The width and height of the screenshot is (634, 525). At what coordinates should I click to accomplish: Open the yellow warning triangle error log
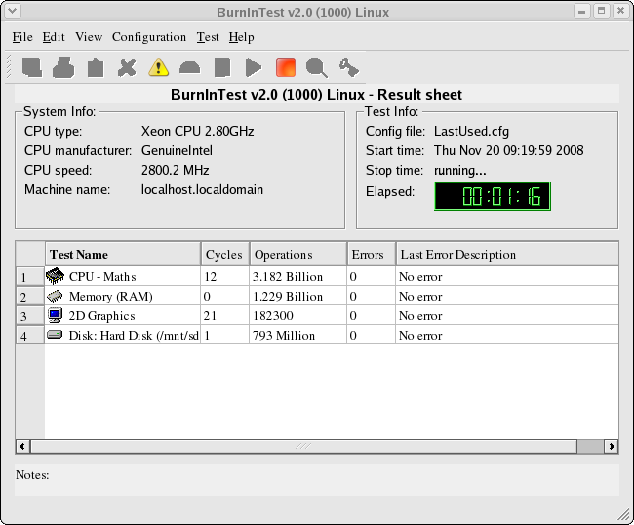tap(158, 67)
